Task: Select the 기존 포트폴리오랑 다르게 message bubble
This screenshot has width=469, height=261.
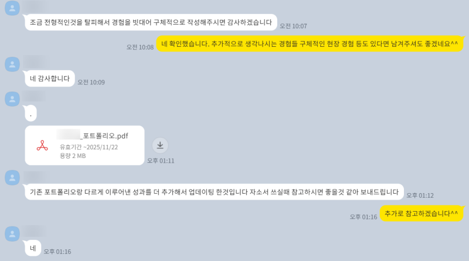Action: point(214,192)
